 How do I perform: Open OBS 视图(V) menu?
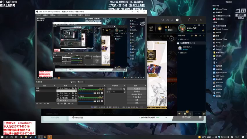[53, 15]
